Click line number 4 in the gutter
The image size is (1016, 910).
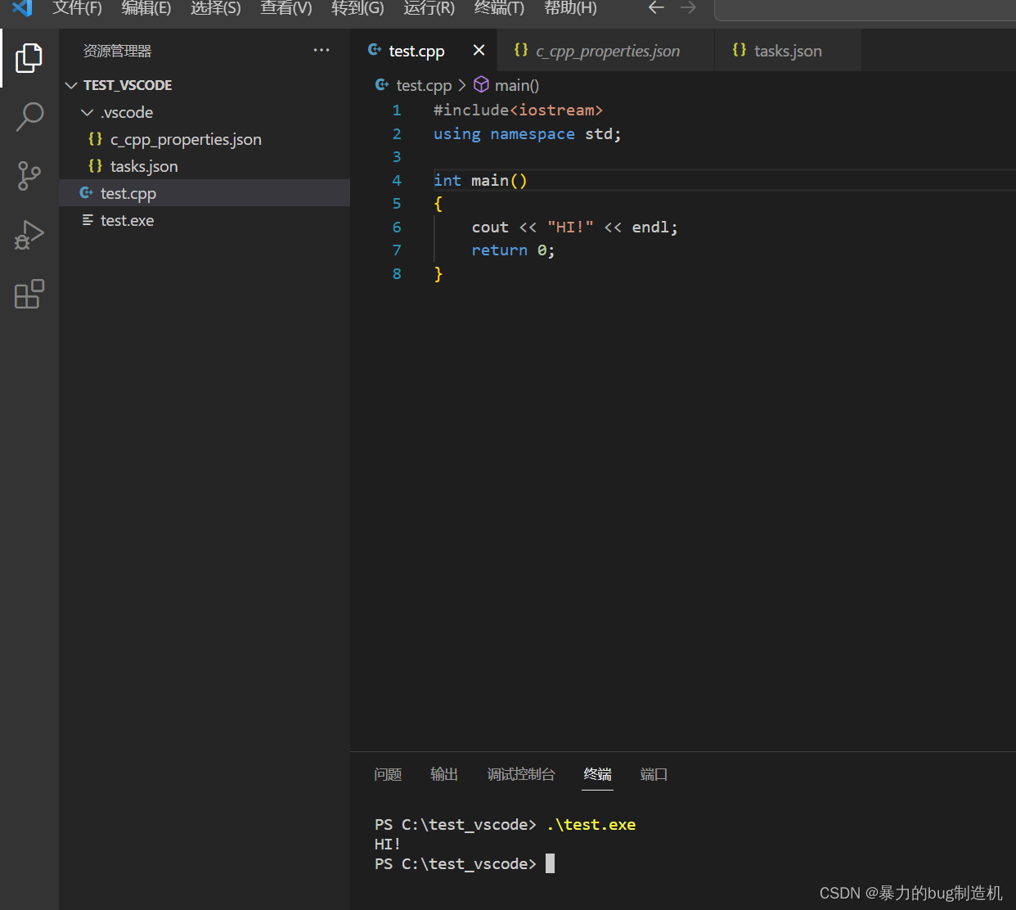coord(397,180)
